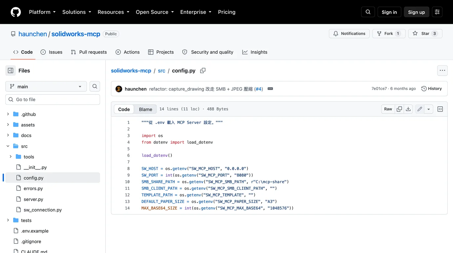453x253 pixels.
Task: View the file History
Action: pyautogui.click(x=432, y=89)
